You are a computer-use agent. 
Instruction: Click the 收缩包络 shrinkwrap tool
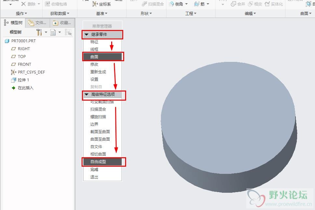(x=56, y=4)
